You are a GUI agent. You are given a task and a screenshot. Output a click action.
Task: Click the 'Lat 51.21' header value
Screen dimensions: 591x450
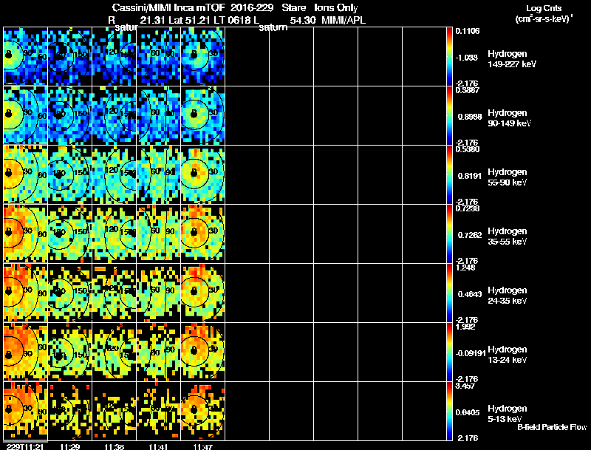pos(189,20)
